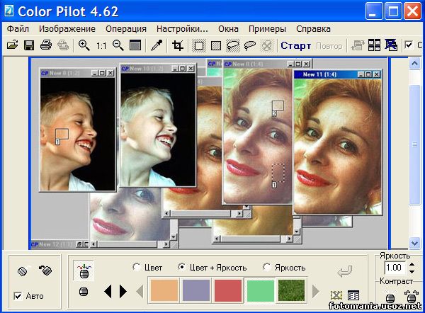Click the main scrollbar down arrow
Viewport: 425px width, 313px height.
click(414, 243)
